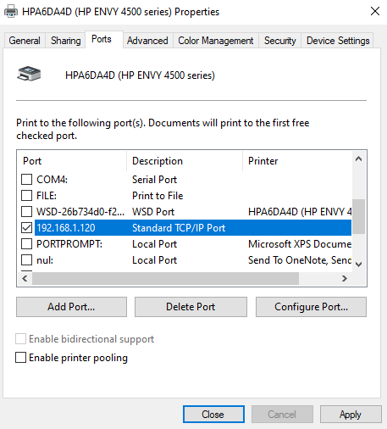The width and height of the screenshot is (387, 429).
Task: Click the Close button at the bottom
Action: 213,415
